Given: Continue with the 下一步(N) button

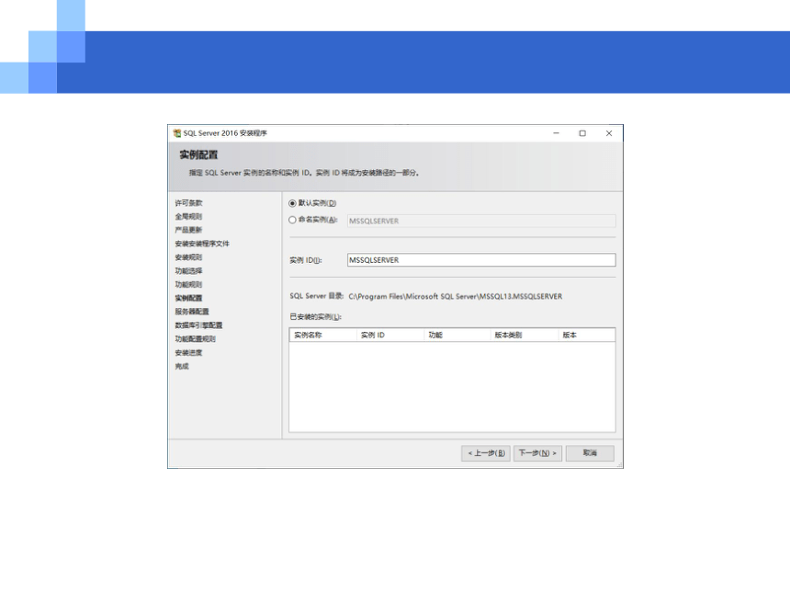Looking at the screenshot, I should pyautogui.click(x=537, y=453).
